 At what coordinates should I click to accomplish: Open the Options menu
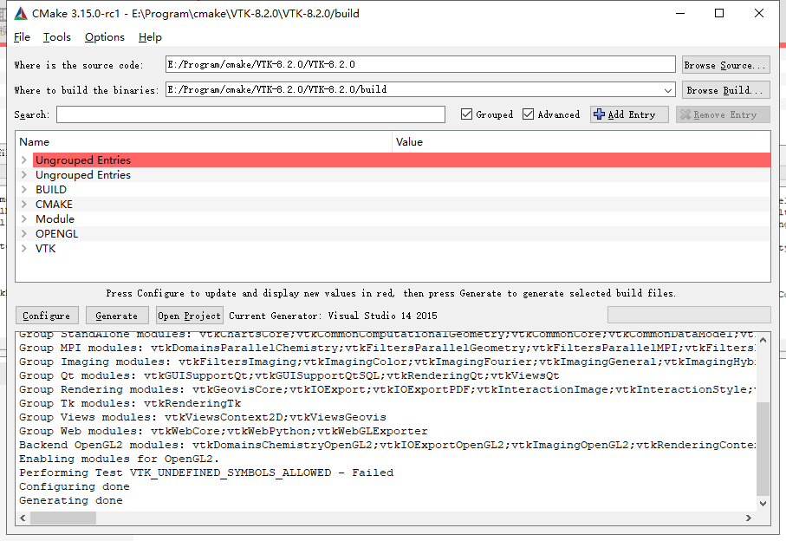pos(104,37)
